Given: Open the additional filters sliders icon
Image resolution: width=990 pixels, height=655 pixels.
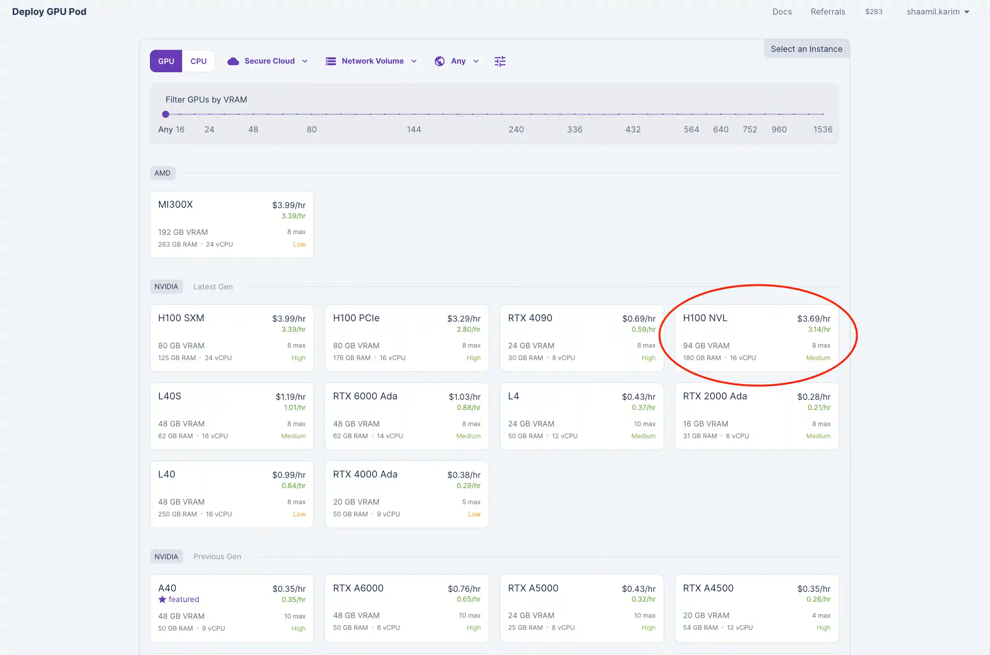Looking at the screenshot, I should coord(500,61).
